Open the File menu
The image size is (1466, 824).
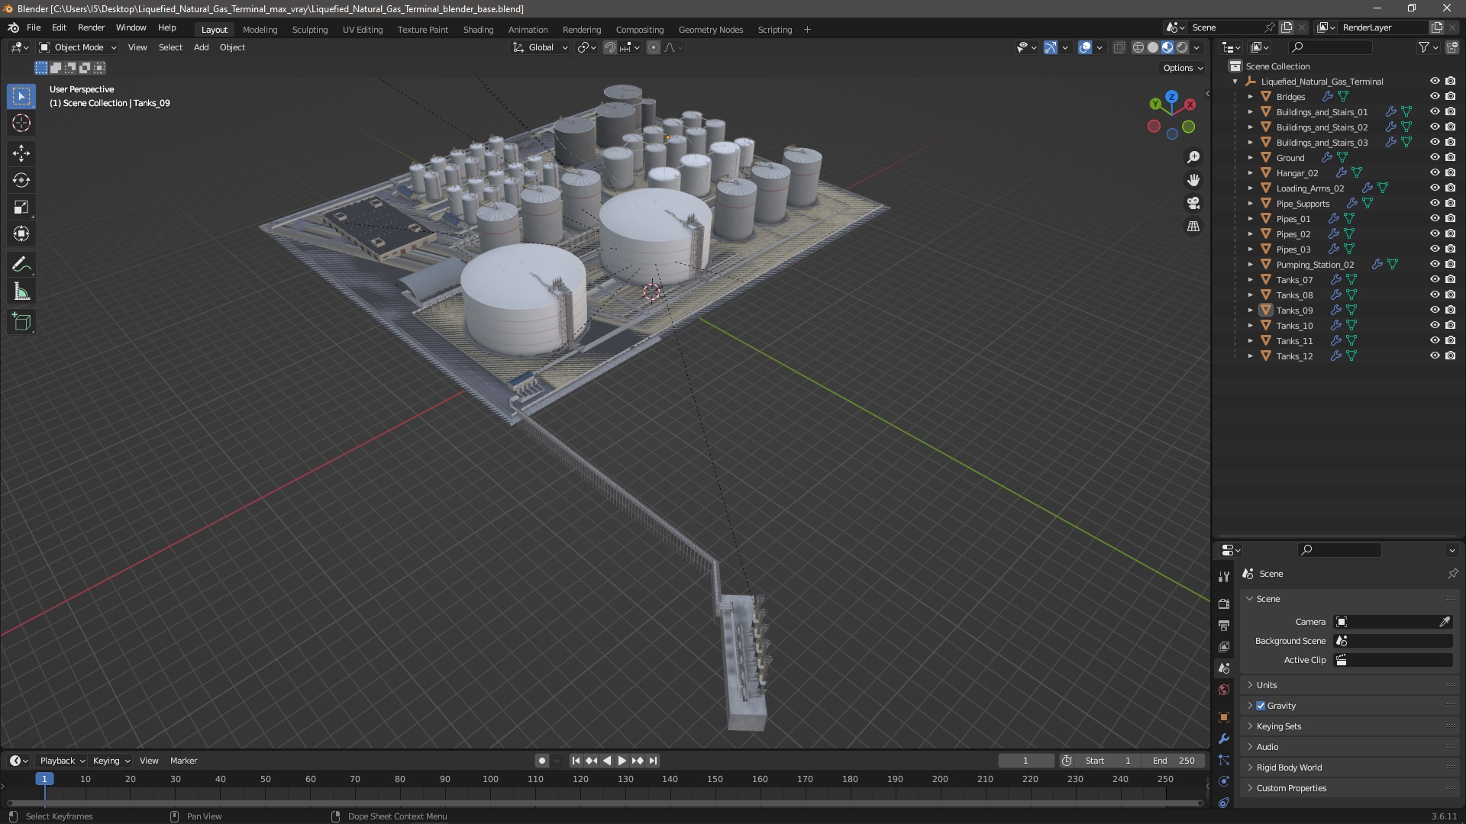click(x=34, y=27)
